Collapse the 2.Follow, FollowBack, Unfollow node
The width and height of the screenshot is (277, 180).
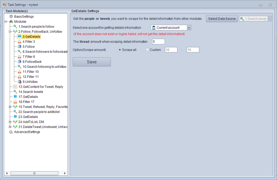coord(10,32)
